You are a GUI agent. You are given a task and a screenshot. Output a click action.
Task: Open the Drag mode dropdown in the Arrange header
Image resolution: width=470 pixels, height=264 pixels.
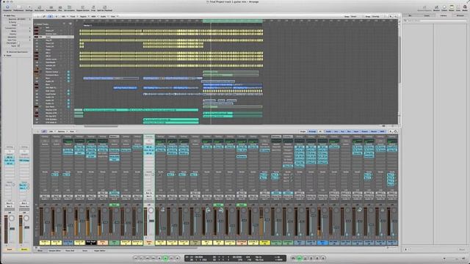point(379,16)
